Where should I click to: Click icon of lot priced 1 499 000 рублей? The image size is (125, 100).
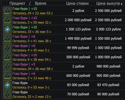click(x=7, y=39)
